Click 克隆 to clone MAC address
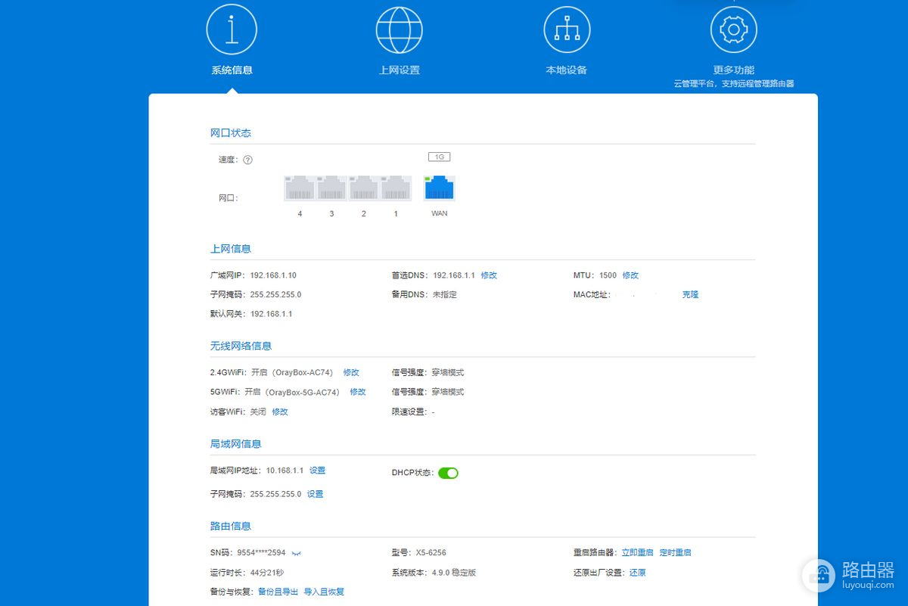The image size is (908, 606). pyautogui.click(x=690, y=294)
